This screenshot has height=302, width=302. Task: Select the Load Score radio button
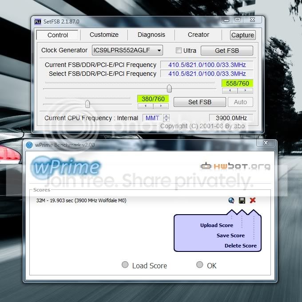click(125, 265)
